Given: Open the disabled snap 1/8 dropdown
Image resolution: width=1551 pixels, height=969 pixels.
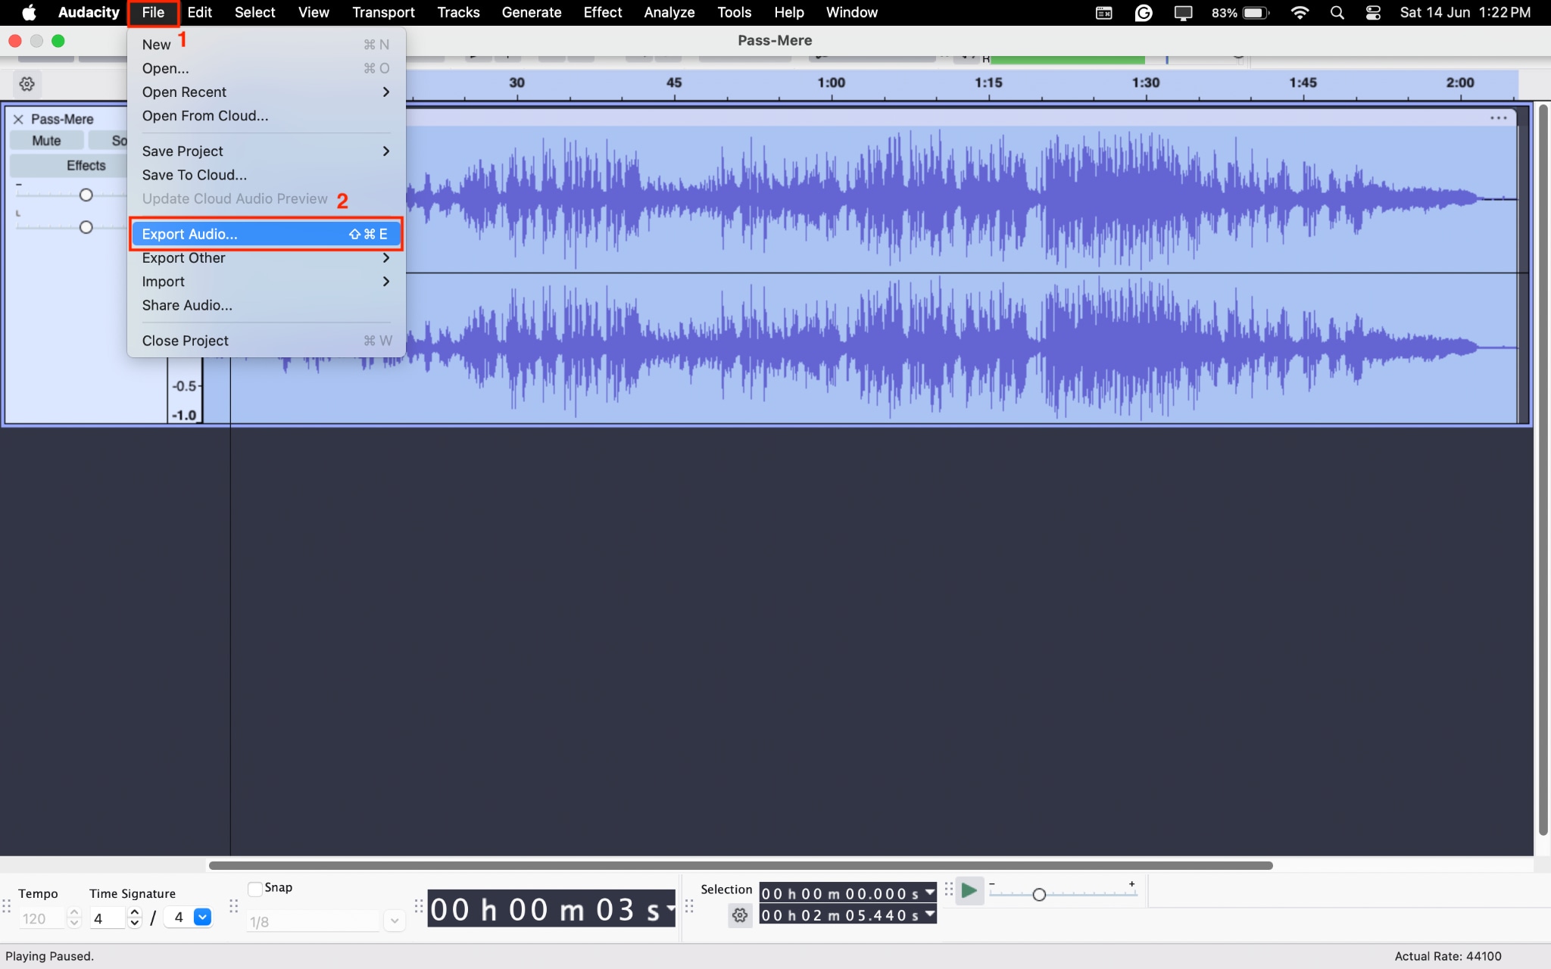Looking at the screenshot, I should pyautogui.click(x=394, y=921).
